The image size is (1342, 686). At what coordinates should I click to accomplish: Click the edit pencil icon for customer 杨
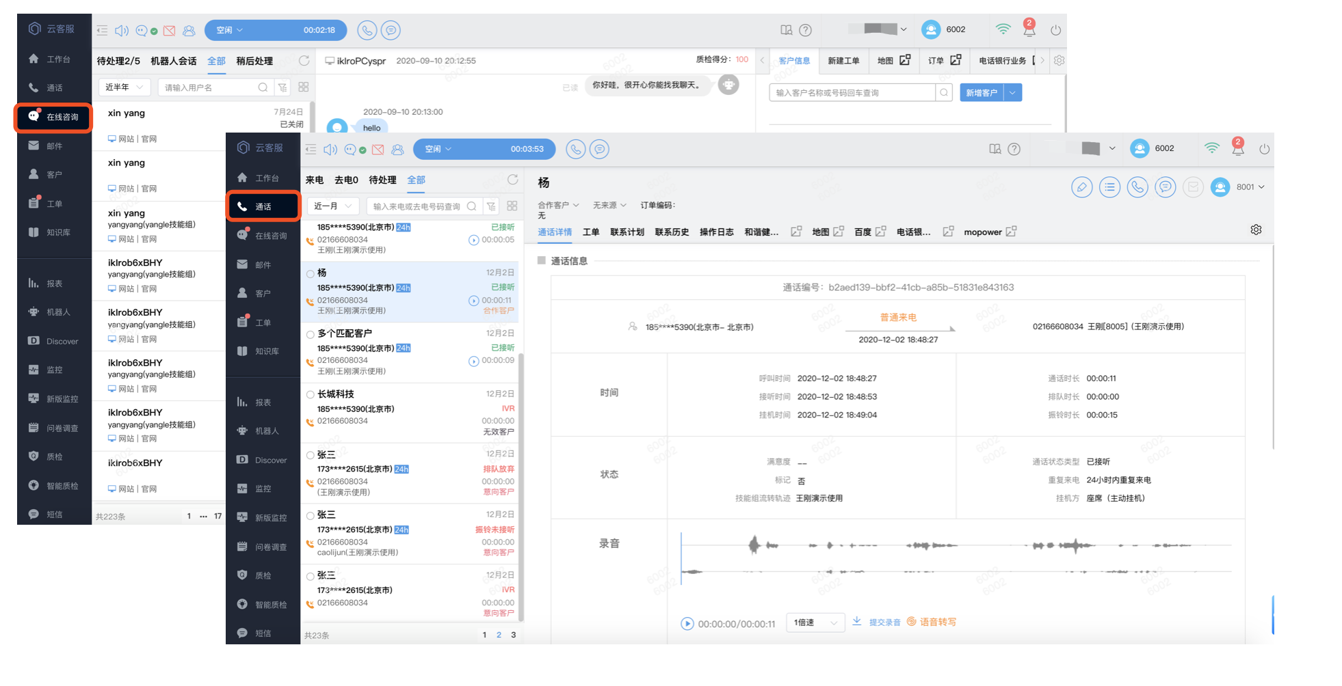[1081, 187]
